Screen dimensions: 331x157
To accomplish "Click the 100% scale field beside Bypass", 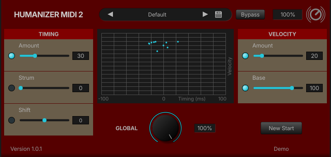I will point(288,14).
